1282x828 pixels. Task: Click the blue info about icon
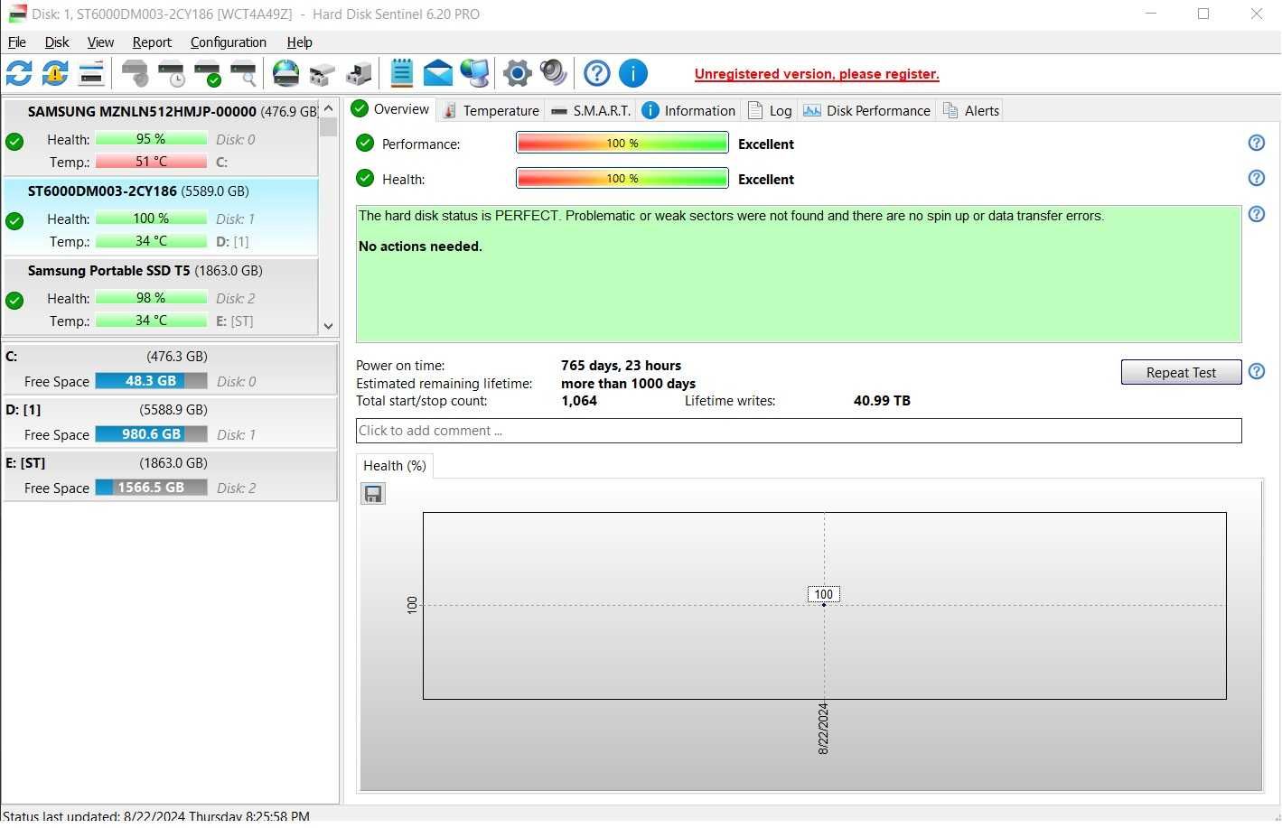(x=632, y=73)
